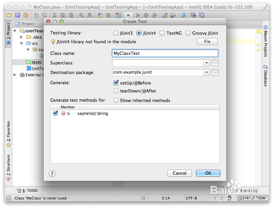Viewport: 274px width, 208px height.
Task: Collapse the com package node under src
Action: 28,50
